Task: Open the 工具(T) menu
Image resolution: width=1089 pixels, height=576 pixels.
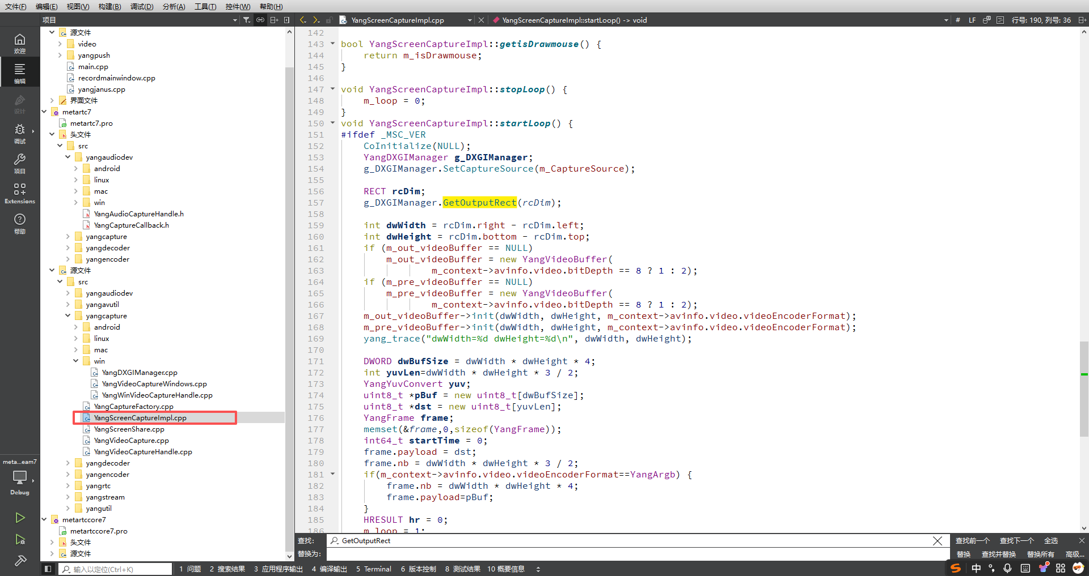Action: (205, 6)
